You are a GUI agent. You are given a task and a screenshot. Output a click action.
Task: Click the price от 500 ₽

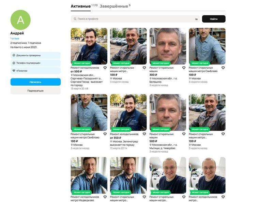[76, 71]
